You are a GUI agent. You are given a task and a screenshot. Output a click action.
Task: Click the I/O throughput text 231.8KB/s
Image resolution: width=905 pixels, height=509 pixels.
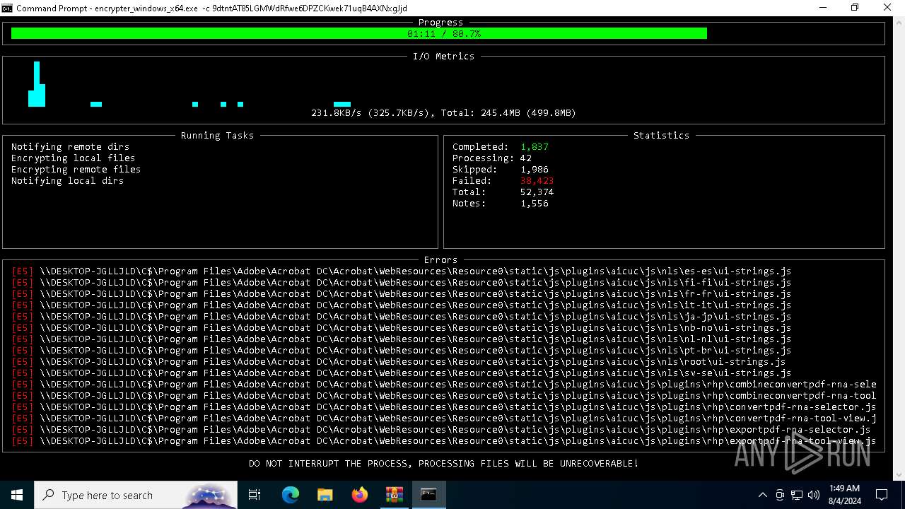tap(337, 112)
